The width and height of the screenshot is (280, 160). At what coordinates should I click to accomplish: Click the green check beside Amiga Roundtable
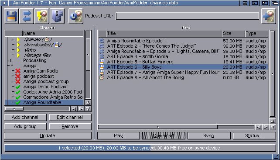18,103
